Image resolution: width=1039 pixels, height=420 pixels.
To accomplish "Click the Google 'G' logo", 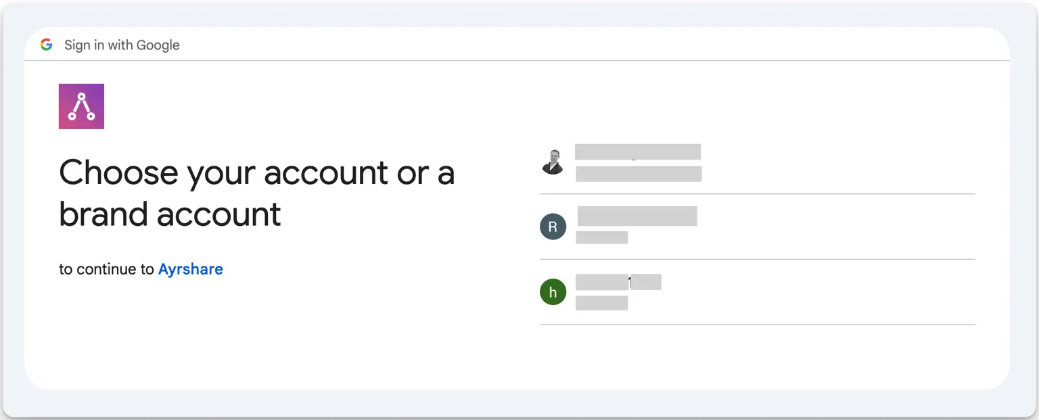I will coord(46,45).
